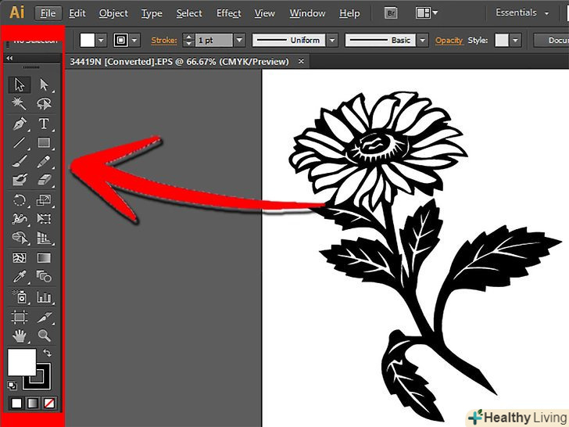This screenshot has width=569, height=427.
Task: Switch paint mode to Gradient
Action: 33,403
